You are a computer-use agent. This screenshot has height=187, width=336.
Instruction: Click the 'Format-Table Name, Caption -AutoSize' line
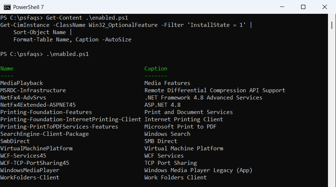coord(72,40)
